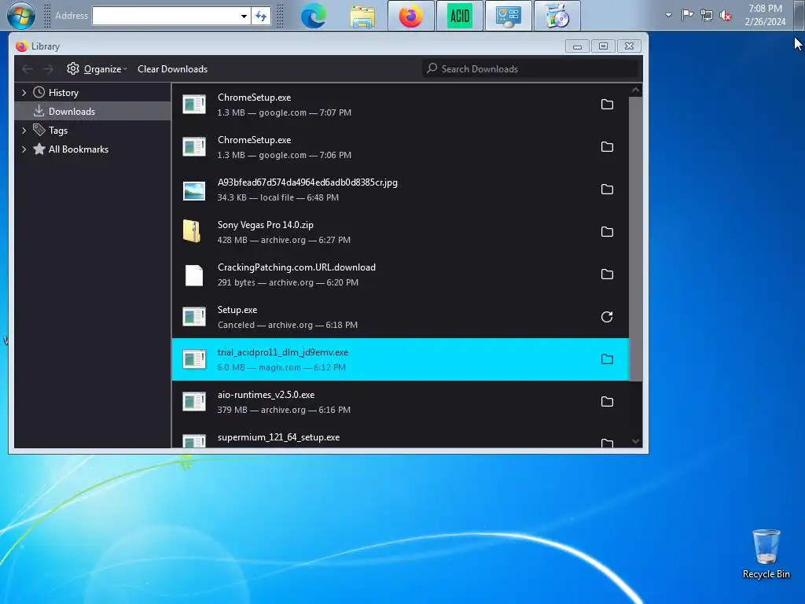Click the Address toolbar go/refresh button

[261, 16]
